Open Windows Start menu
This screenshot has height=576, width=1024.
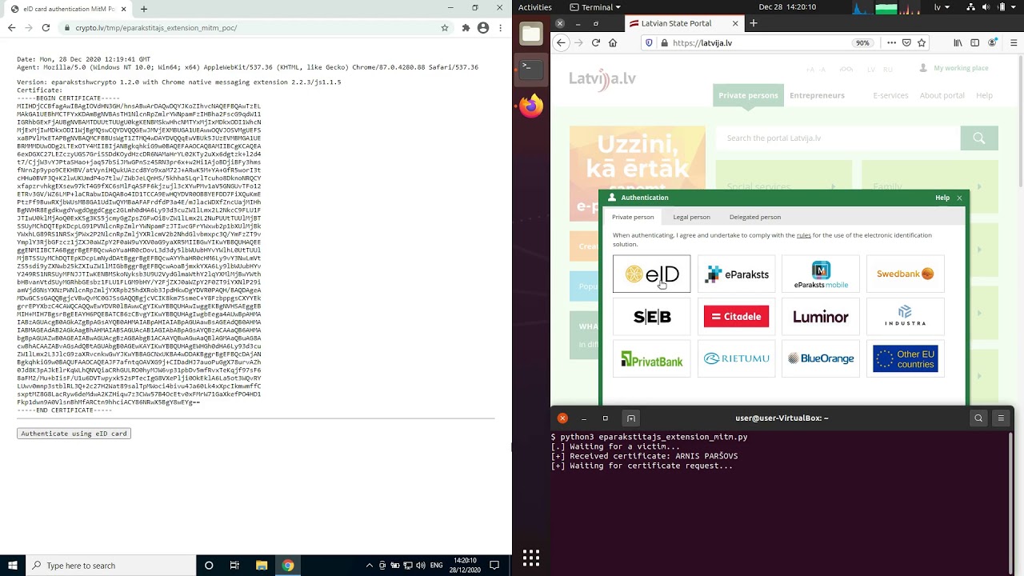[13, 565]
